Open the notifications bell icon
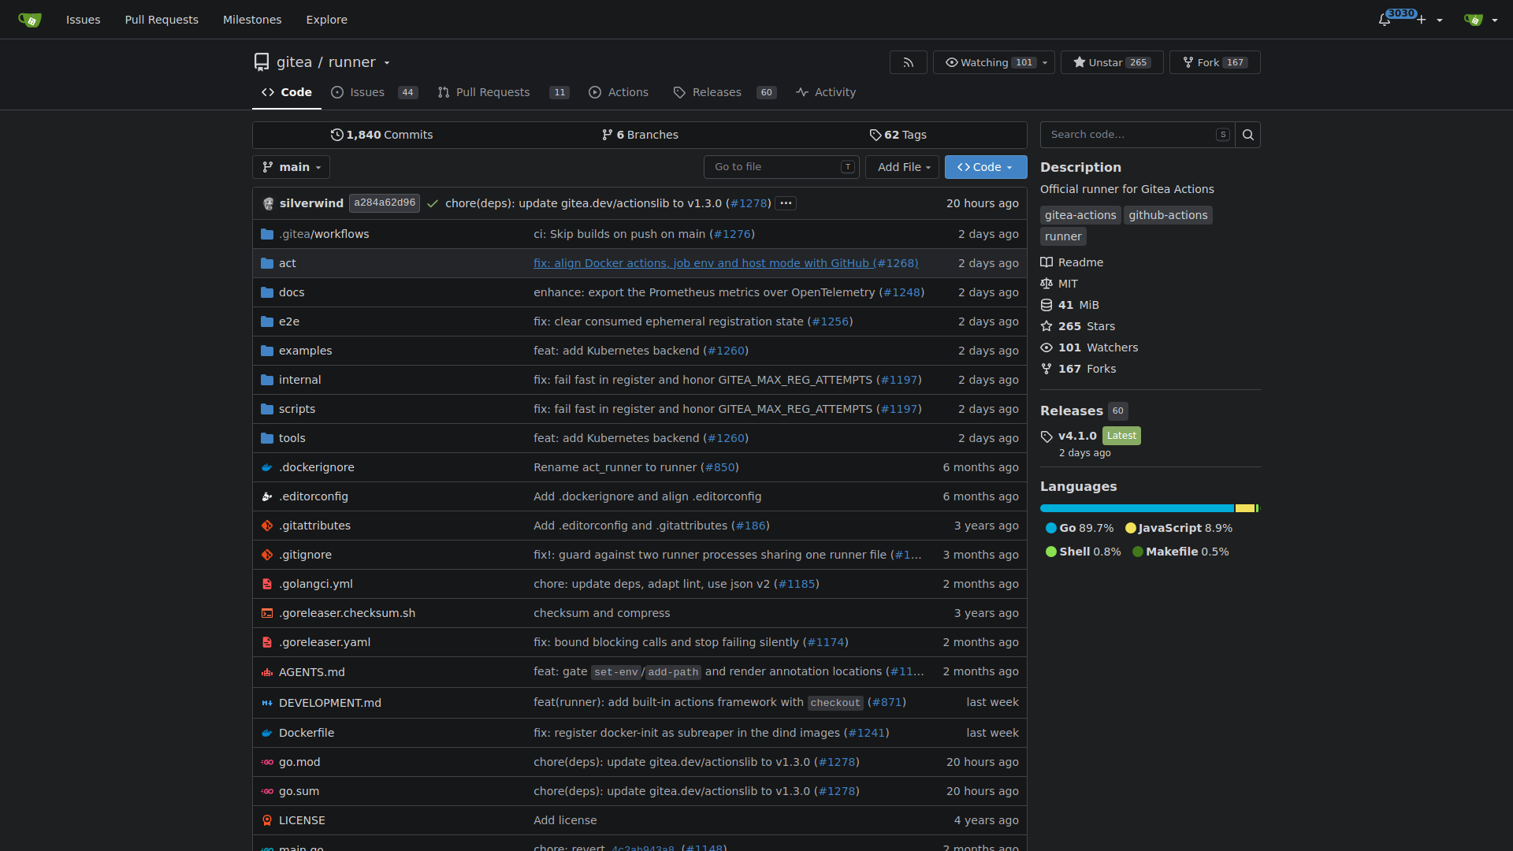Screen dimensions: 1513x851 [1384, 20]
